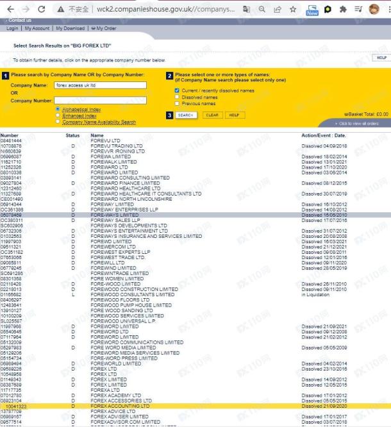Image resolution: width=391 pixels, height=427 pixels.
Task: Click the Action/Event : Date column header
Action: click(324, 135)
